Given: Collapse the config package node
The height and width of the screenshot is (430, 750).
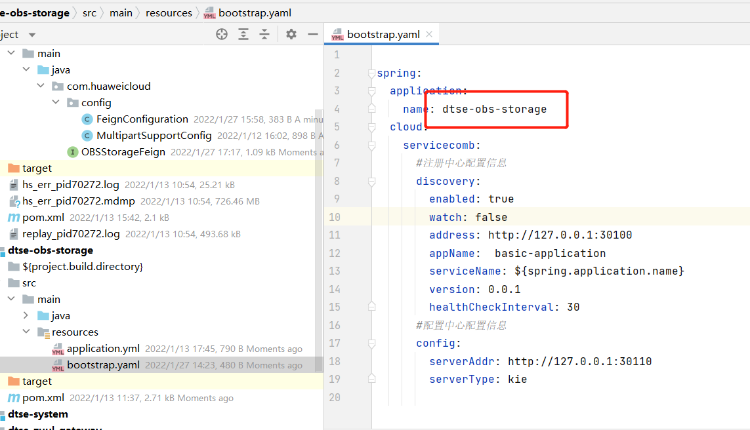Looking at the screenshot, I should click(55, 103).
